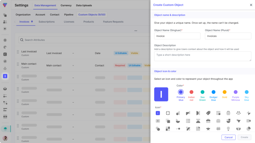The height and width of the screenshot is (143, 255).
Task: Open the people icon in sidebar
Action: pyautogui.click(x=5, y=22)
